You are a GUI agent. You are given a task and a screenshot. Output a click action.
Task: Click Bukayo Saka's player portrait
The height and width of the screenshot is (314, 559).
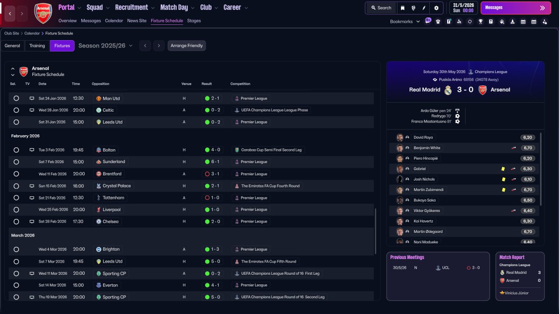click(x=400, y=200)
